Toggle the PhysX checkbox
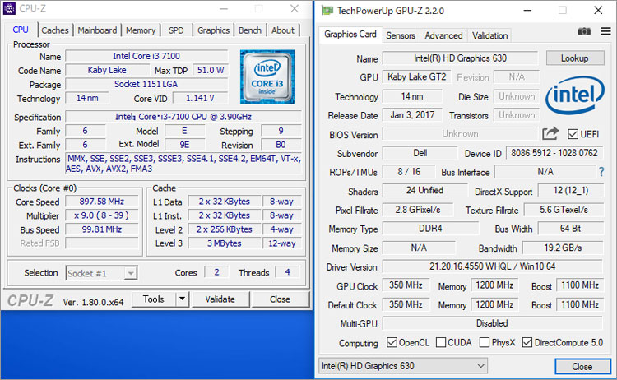617x380 pixels. 485,342
